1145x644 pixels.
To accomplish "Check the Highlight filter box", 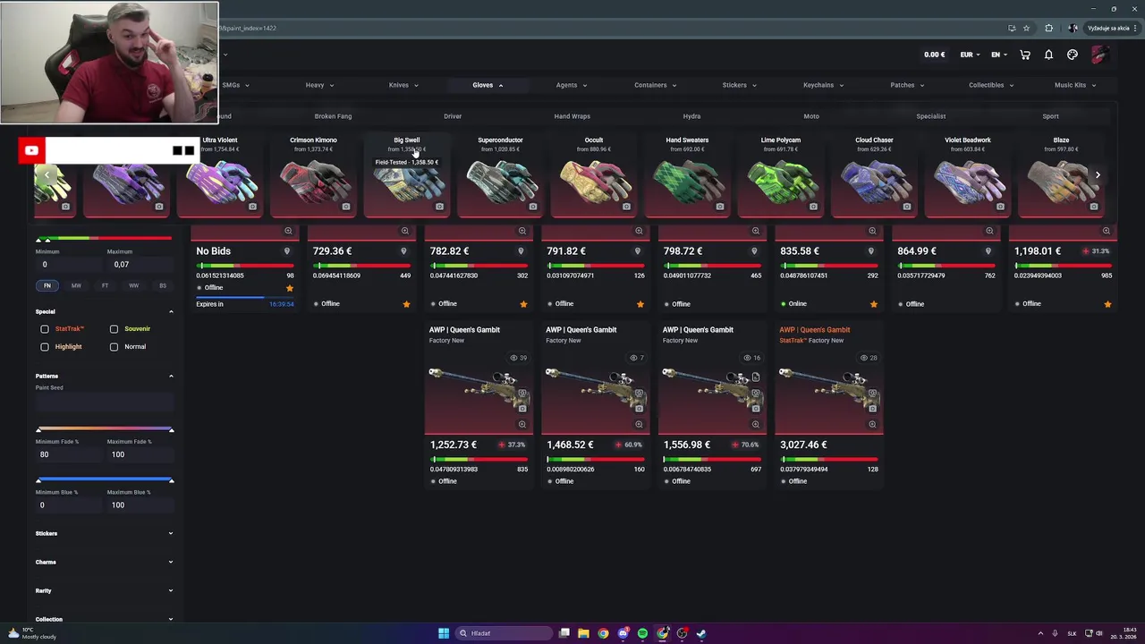I will pyautogui.click(x=45, y=347).
